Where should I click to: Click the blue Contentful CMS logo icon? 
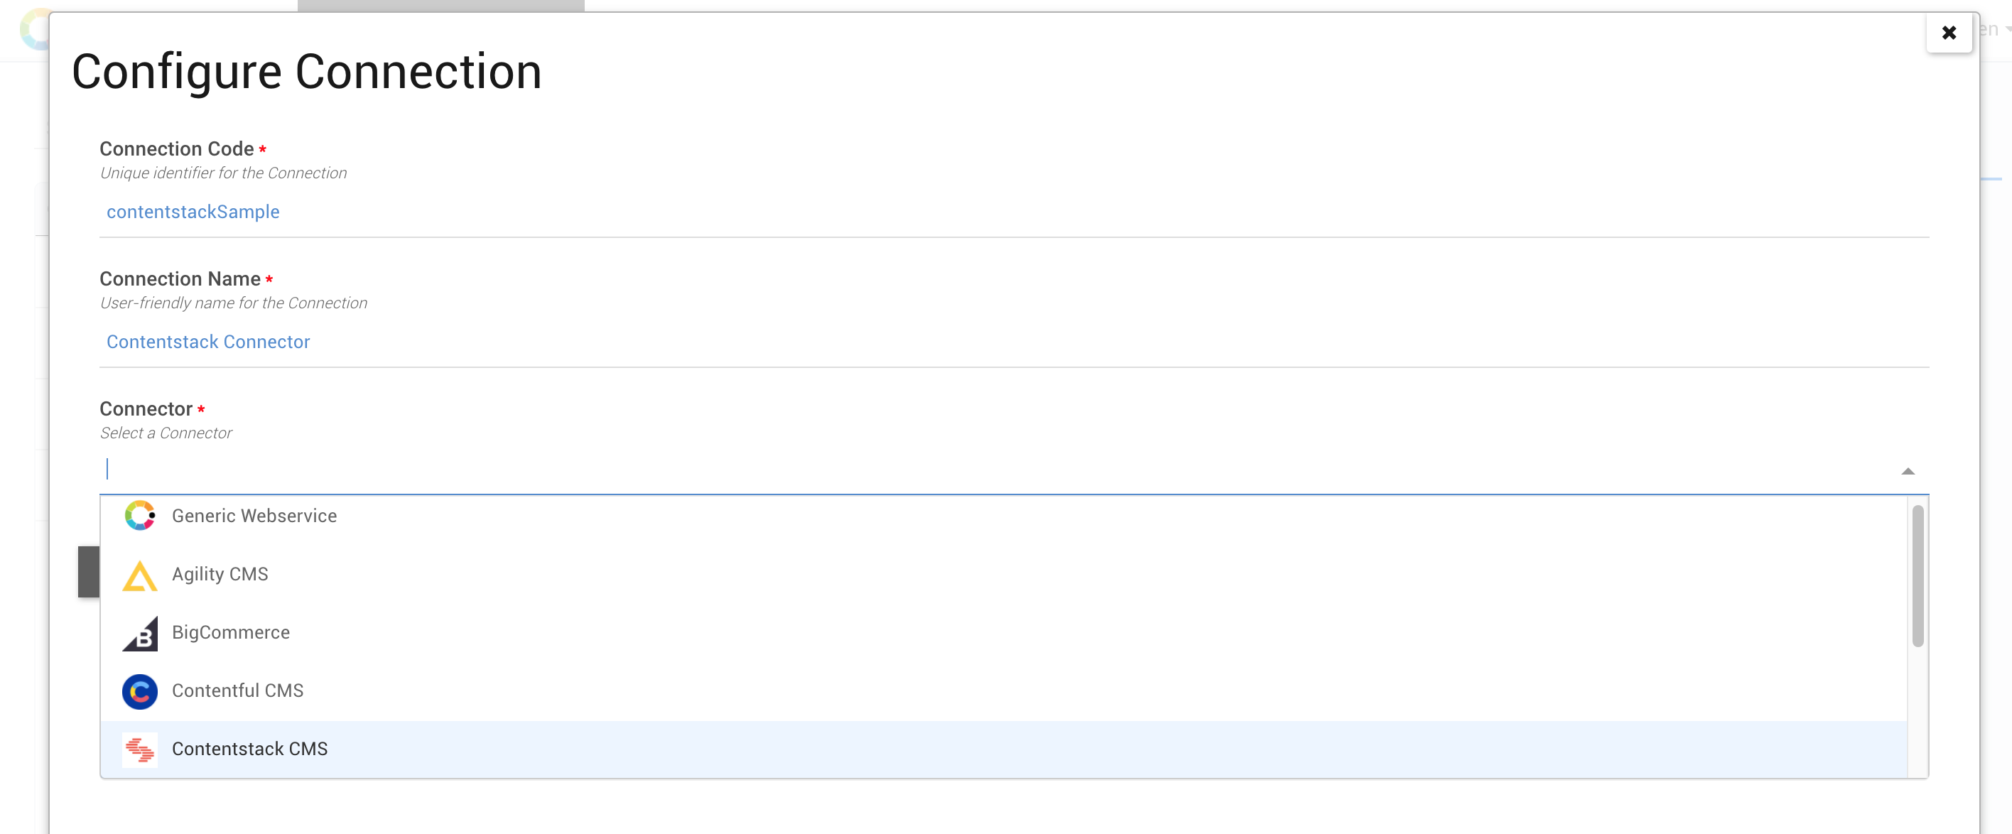tap(140, 691)
